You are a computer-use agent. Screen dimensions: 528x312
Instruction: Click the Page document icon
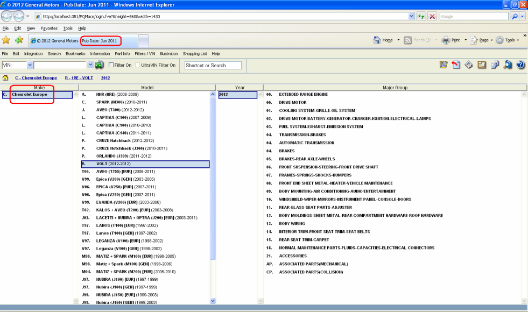pos(474,40)
